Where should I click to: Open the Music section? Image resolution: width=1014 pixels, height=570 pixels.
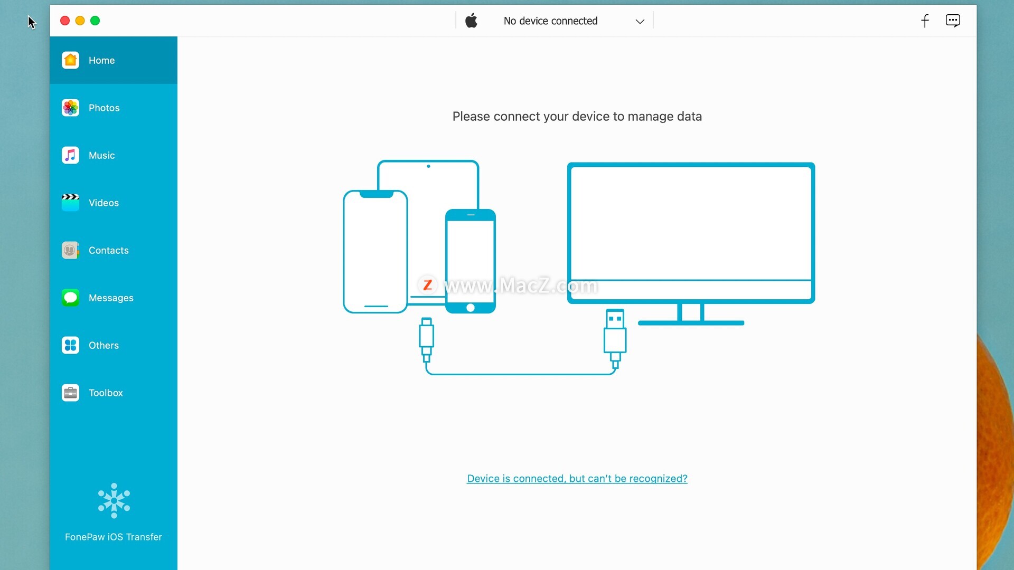(114, 155)
